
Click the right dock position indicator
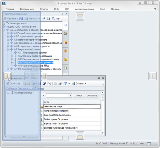point(152,76)
